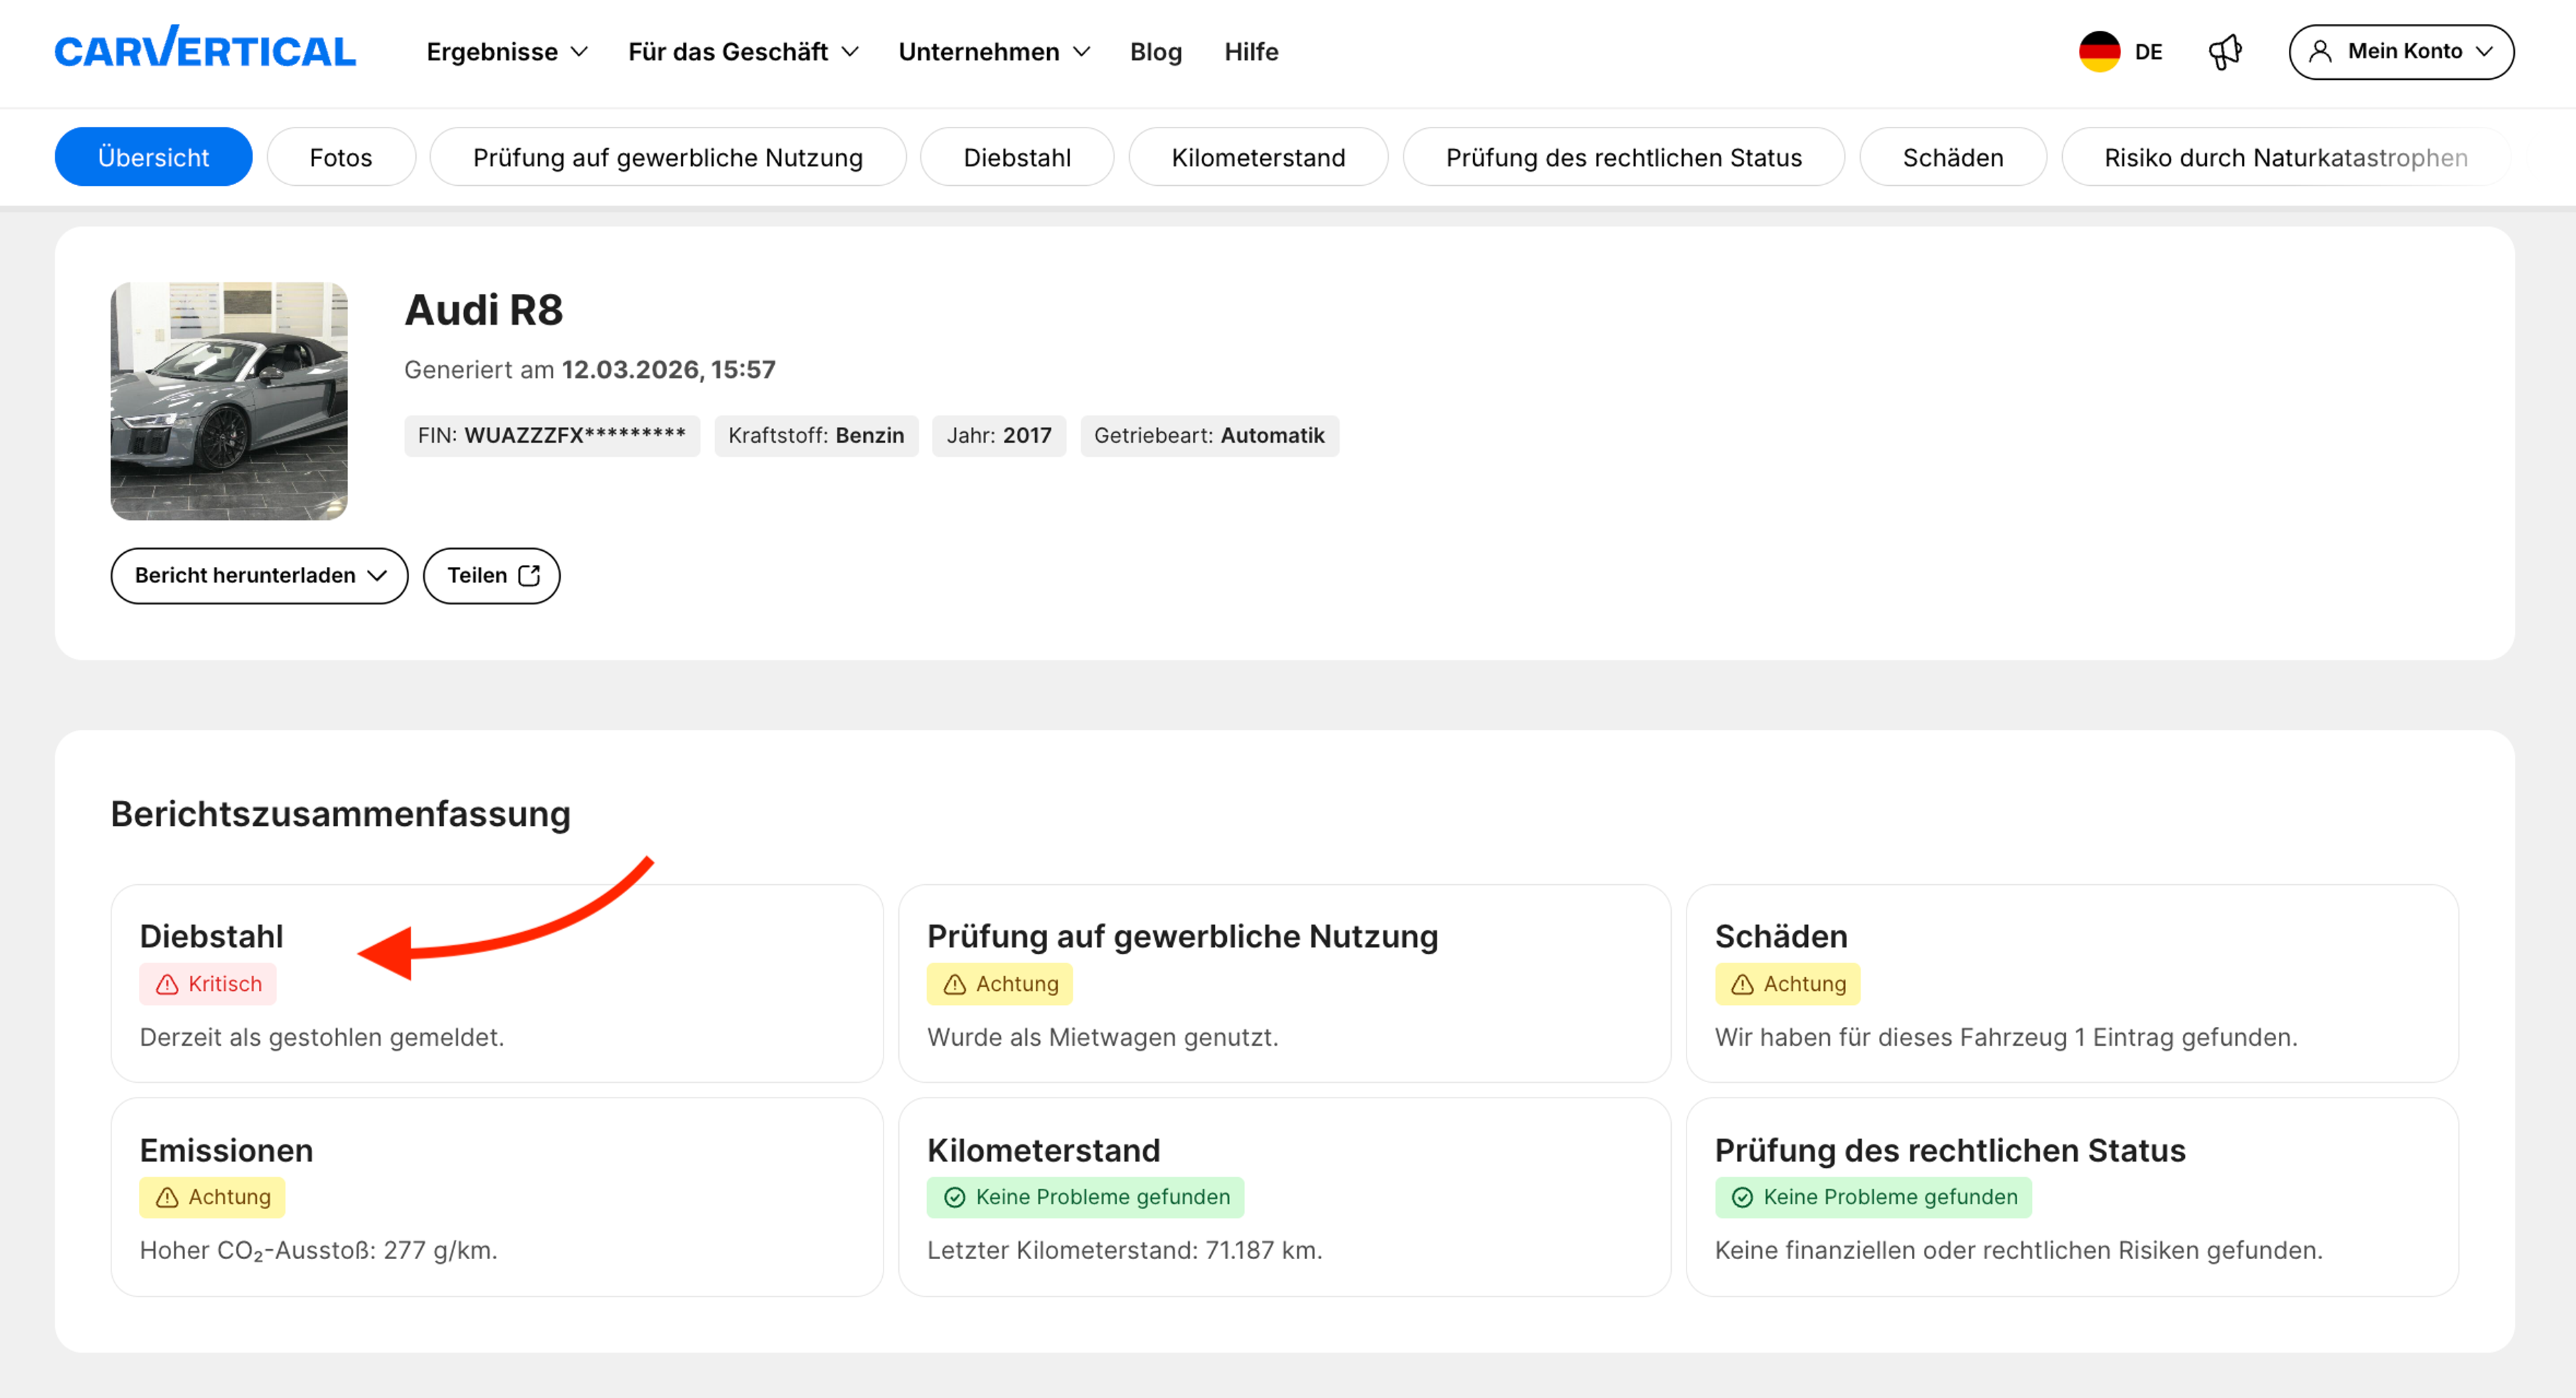Click 'Hoher CO₂-Ausstoß: 277 g/km.' text
Screen dimensions: 2576x1398
[318, 1250]
